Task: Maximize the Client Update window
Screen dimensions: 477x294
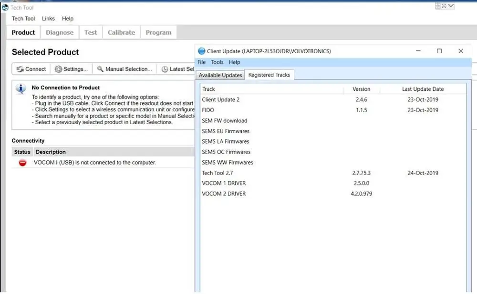Action: 439,51
